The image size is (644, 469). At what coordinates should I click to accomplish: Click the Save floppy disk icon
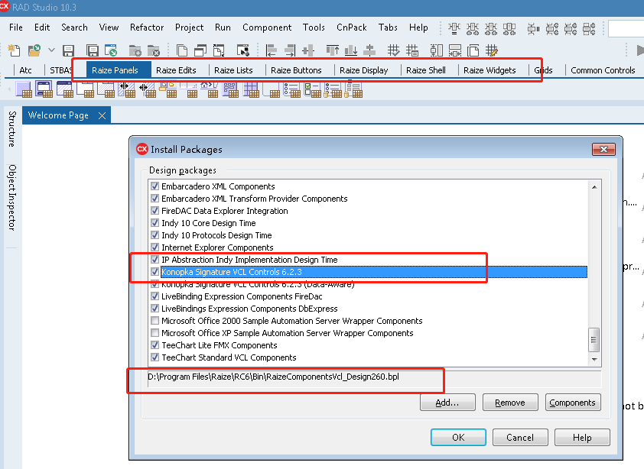tap(68, 50)
